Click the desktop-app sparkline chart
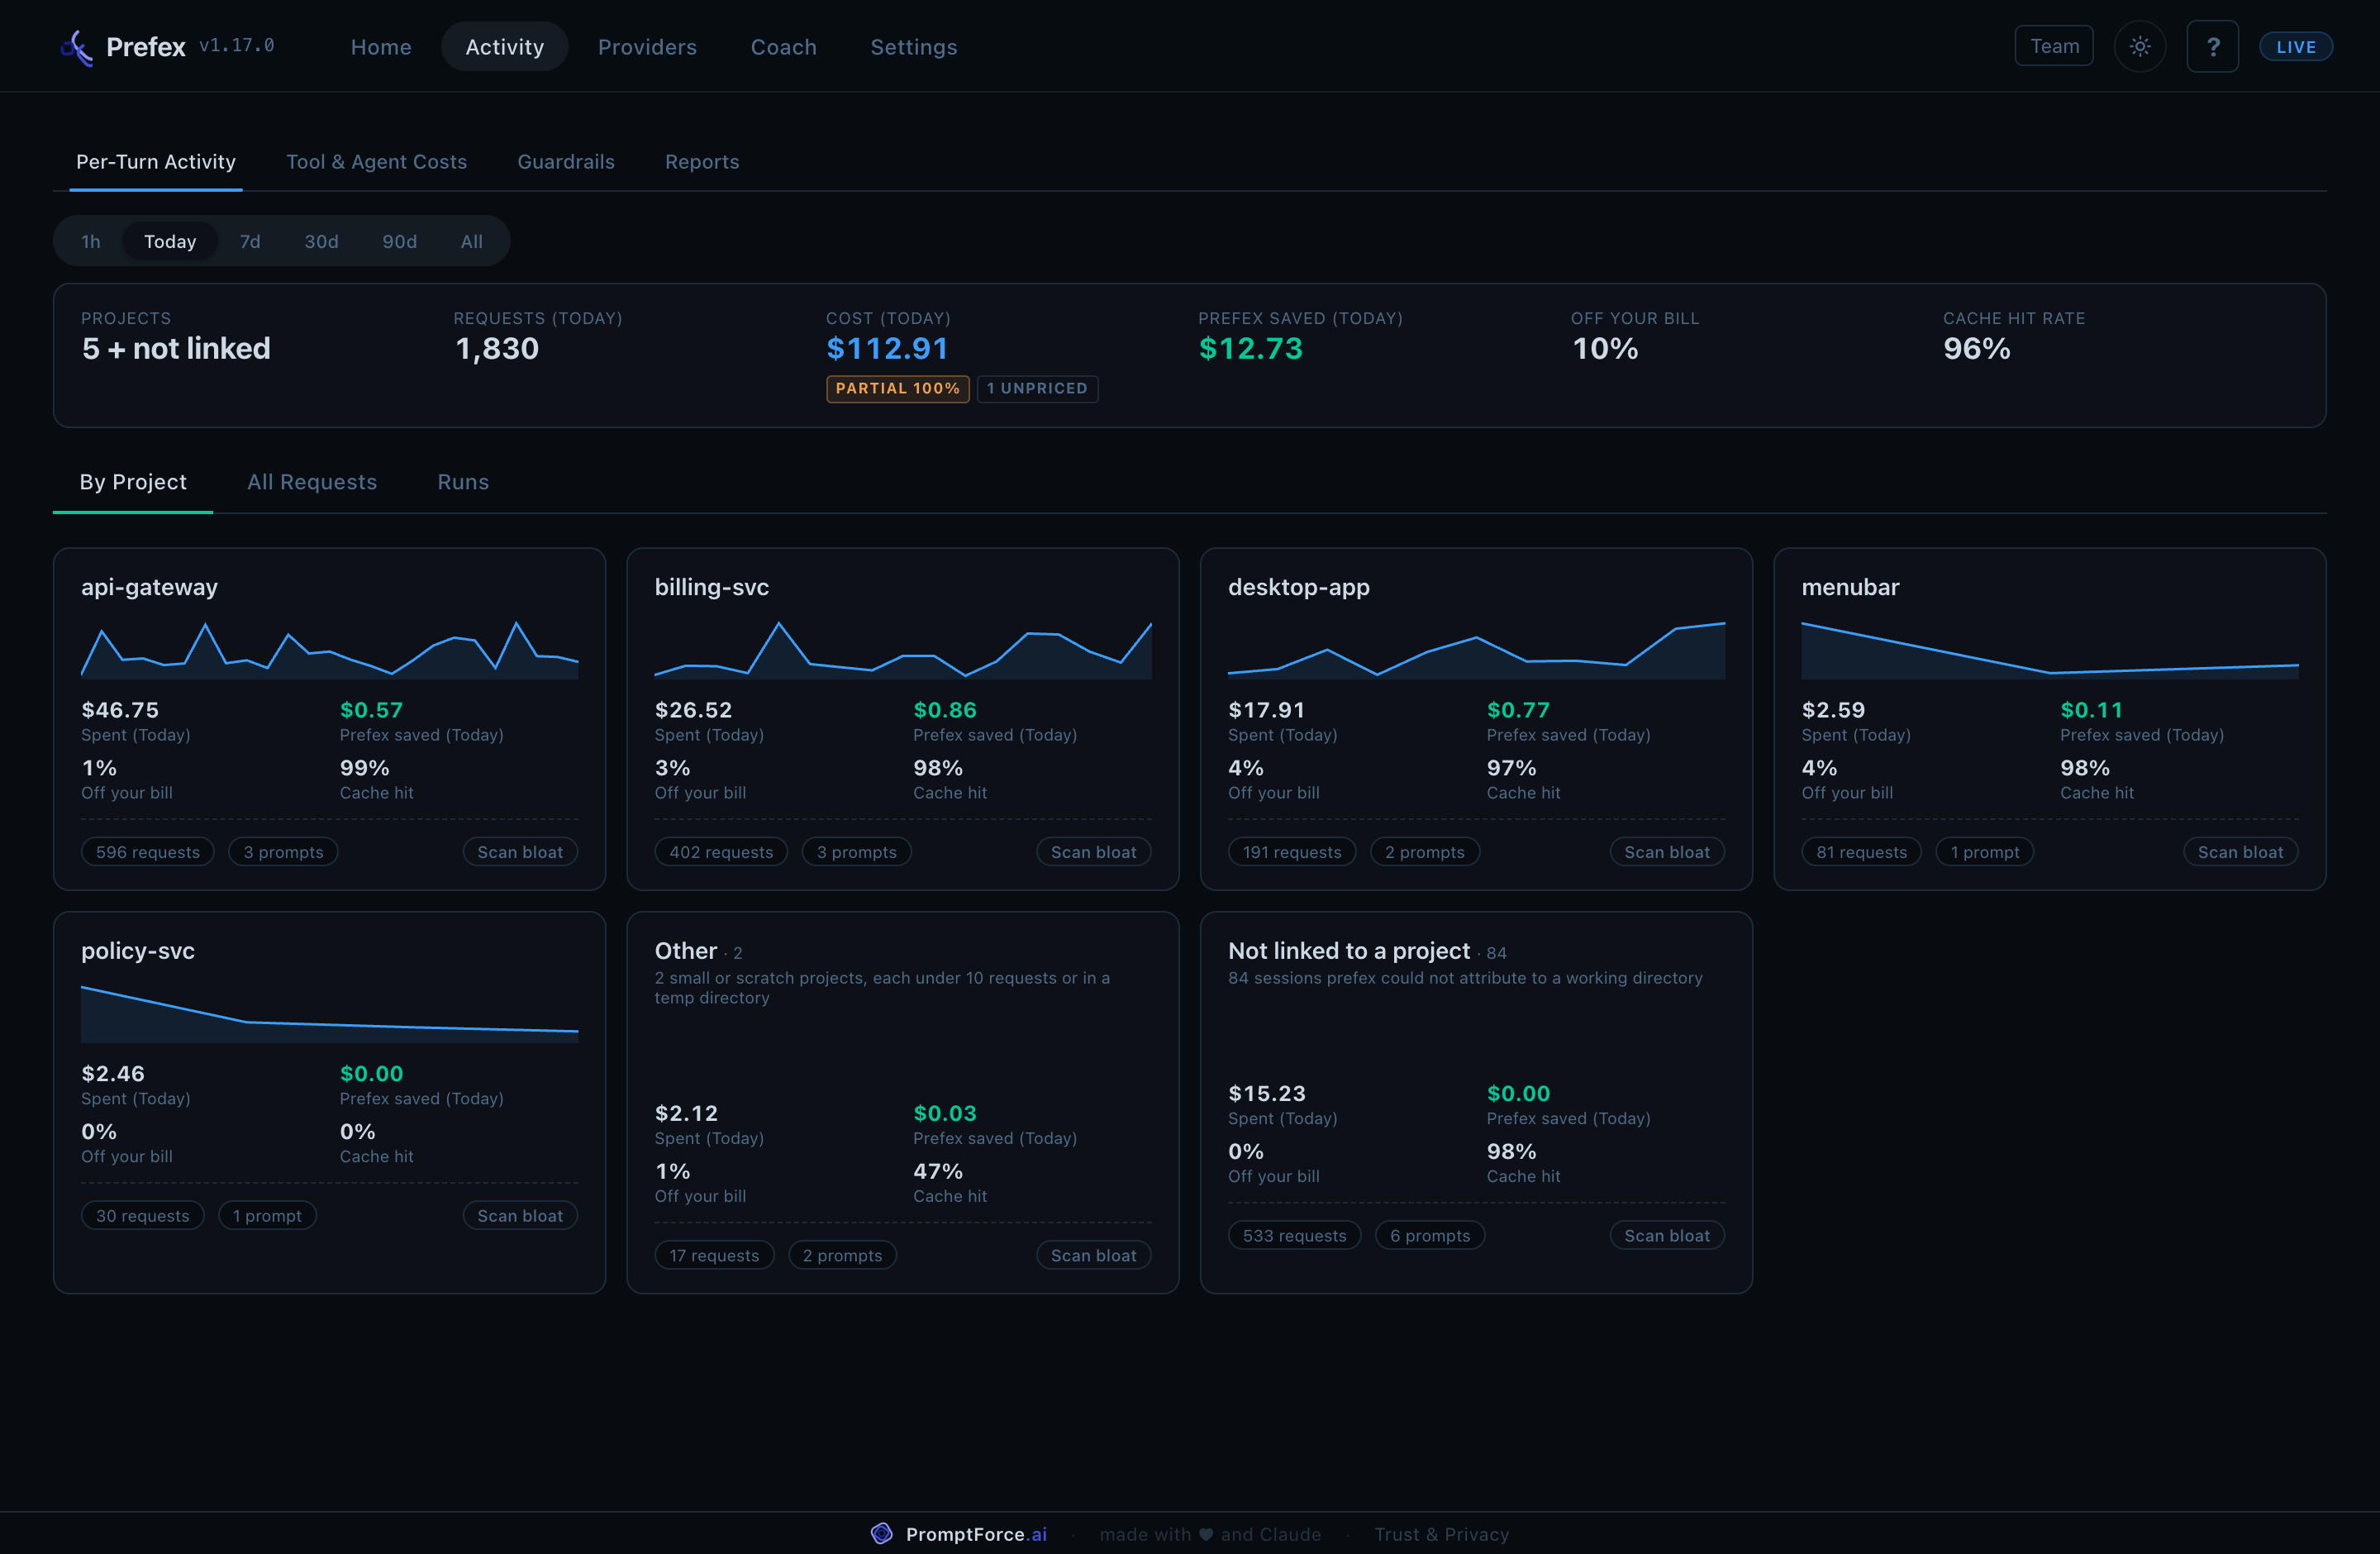The image size is (2380, 1554). point(1476,650)
